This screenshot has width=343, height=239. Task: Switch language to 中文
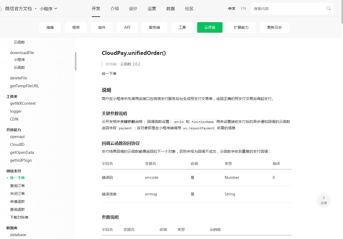pyautogui.click(x=232, y=8)
